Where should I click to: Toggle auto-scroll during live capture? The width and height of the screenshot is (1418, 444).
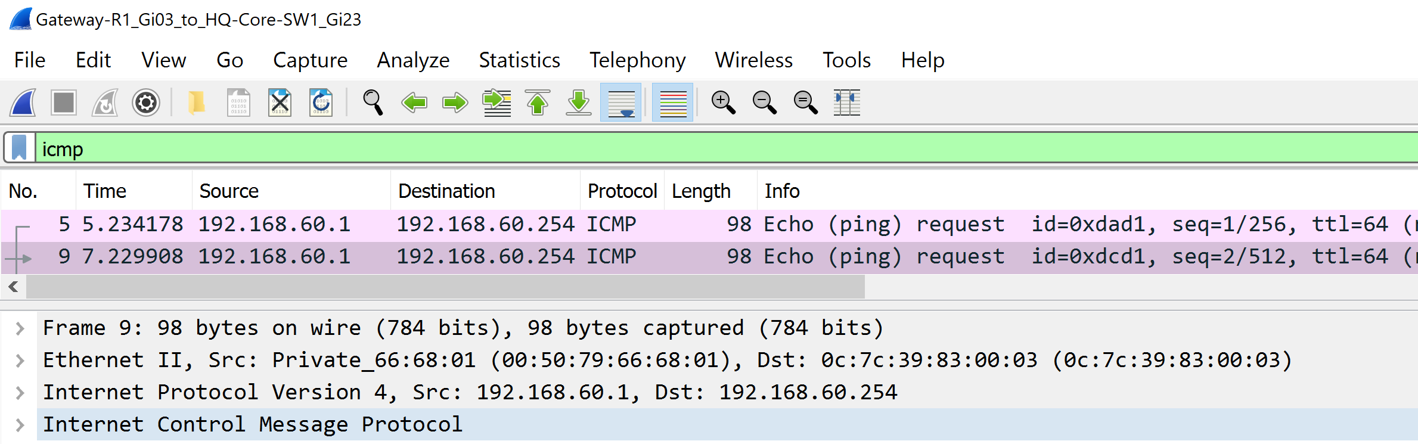(620, 103)
